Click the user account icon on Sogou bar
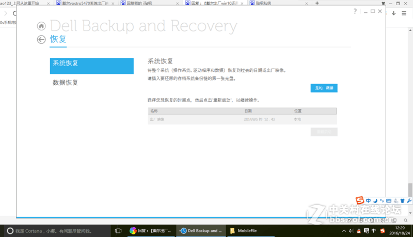Image resolution: width=413 pixels, height=237 pixels. [395, 201]
